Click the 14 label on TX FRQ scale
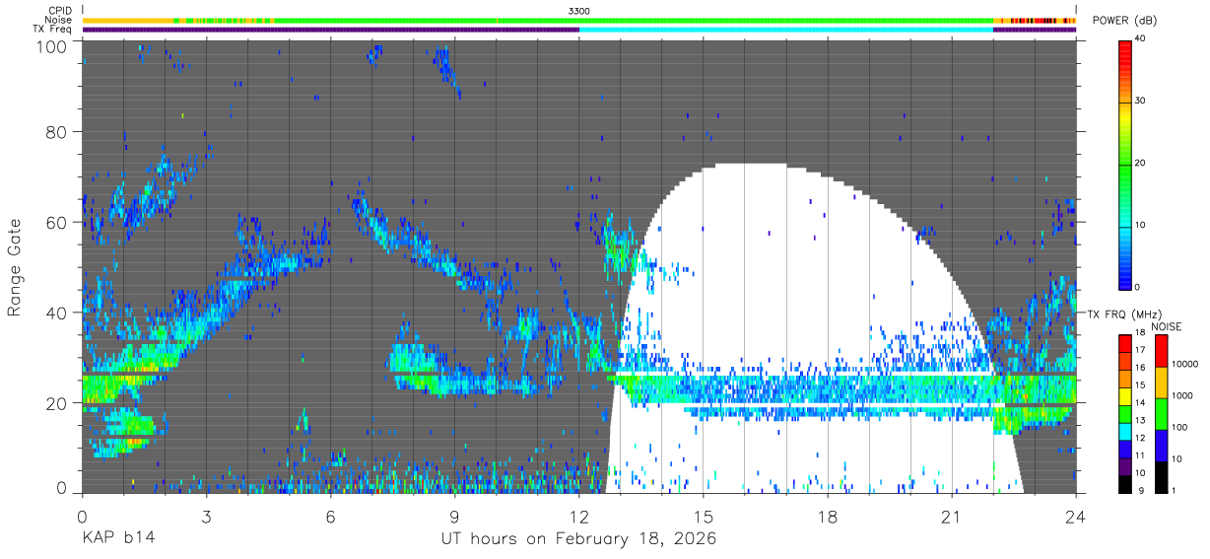 1140,402
